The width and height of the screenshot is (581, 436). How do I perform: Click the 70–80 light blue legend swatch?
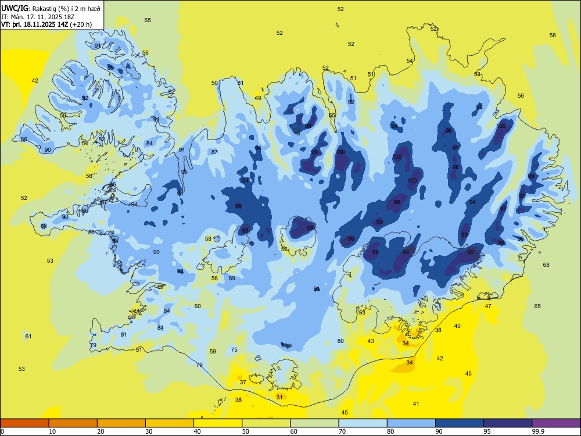(363, 423)
